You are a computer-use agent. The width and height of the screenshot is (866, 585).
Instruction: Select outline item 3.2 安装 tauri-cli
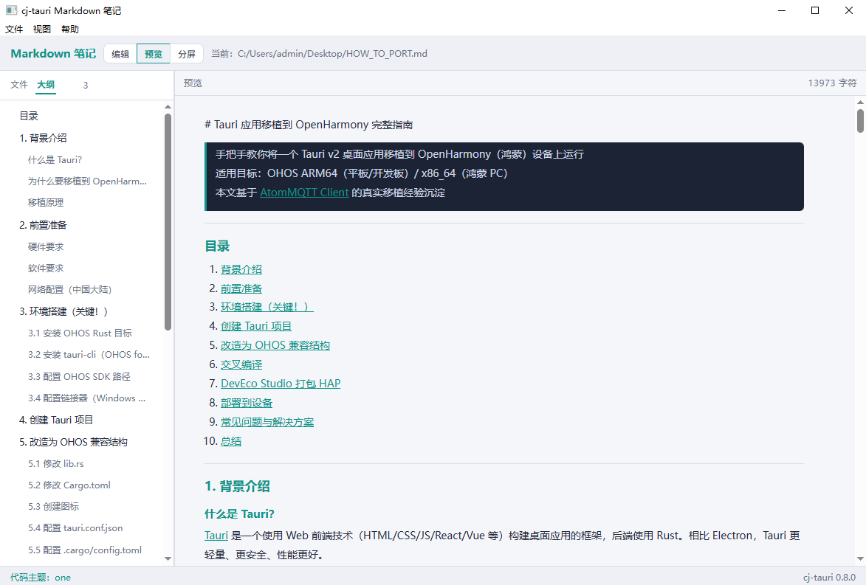point(89,355)
